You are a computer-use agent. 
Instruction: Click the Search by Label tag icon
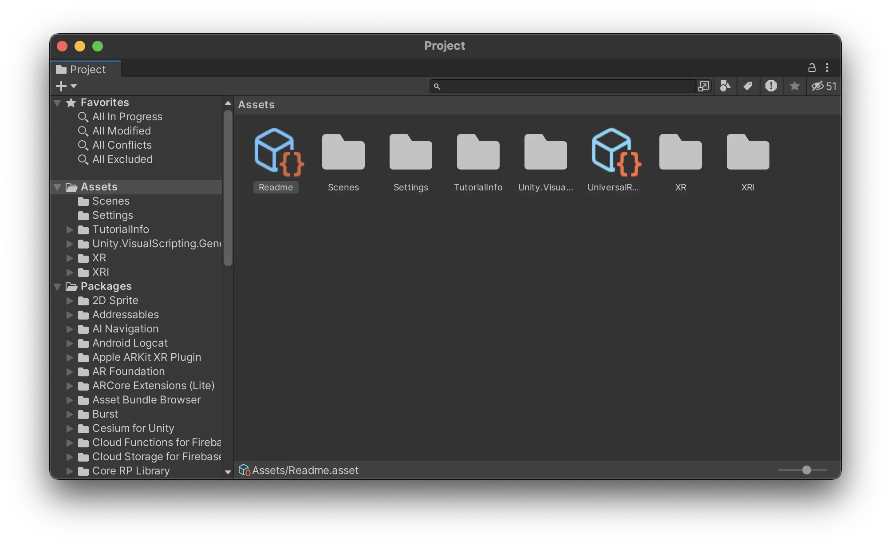(748, 86)
